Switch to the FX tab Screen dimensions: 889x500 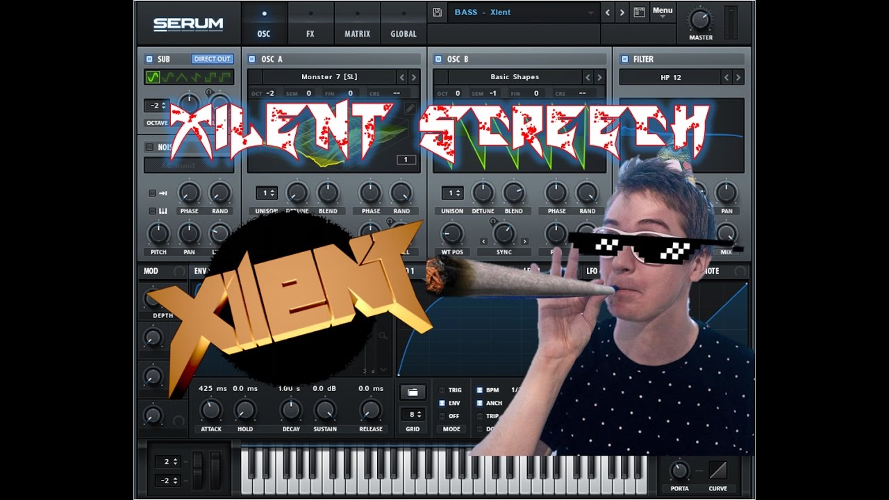coord(310,24)
